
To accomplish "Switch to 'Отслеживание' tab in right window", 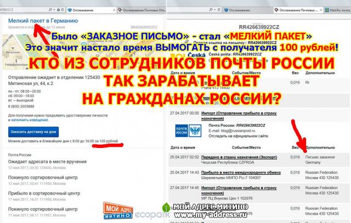I will [x=248, y=10].
